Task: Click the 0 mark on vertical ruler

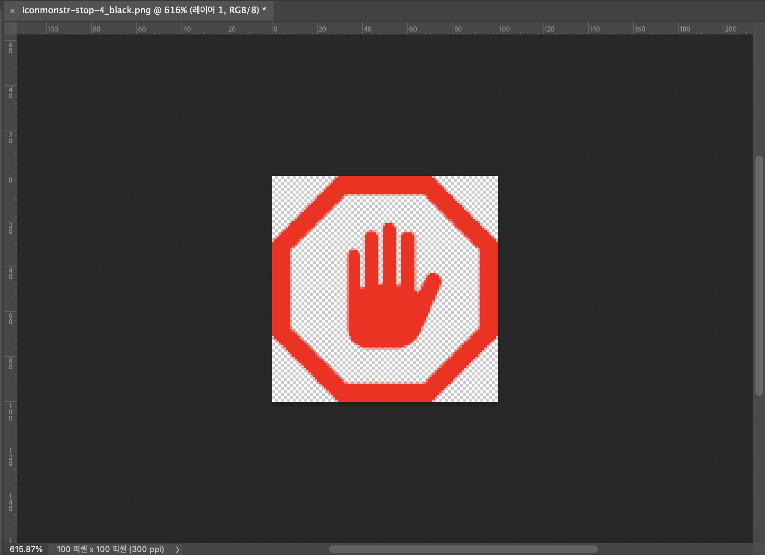Action: [10, 180]
